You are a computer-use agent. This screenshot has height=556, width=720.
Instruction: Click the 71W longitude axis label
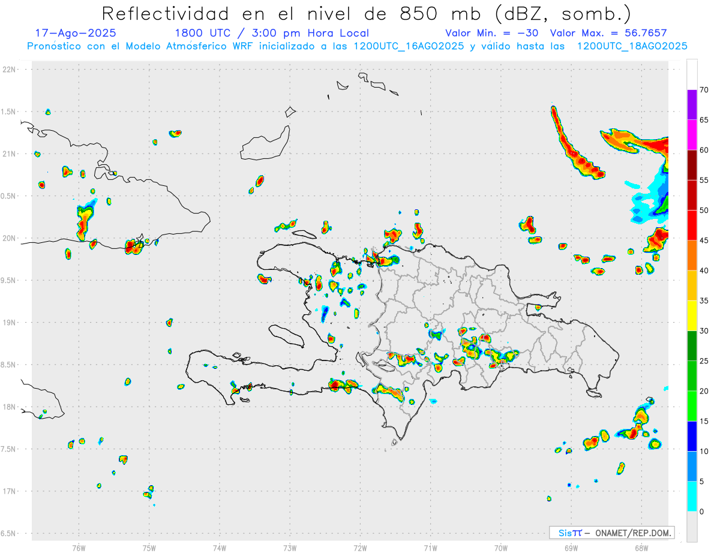(x=430, y=547)
